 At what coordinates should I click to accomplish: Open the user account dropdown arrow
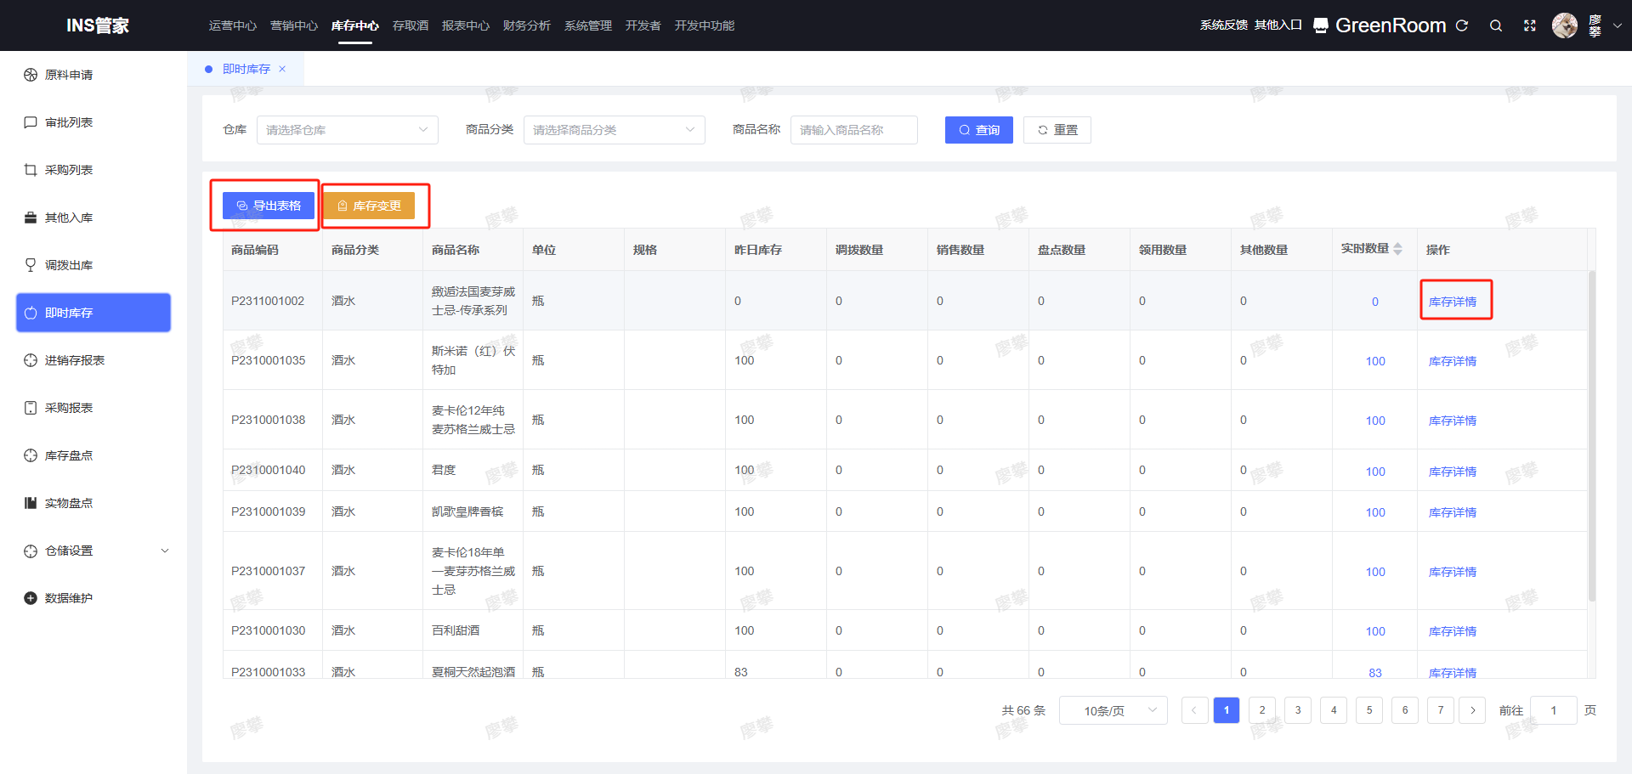click(1618, 25)
